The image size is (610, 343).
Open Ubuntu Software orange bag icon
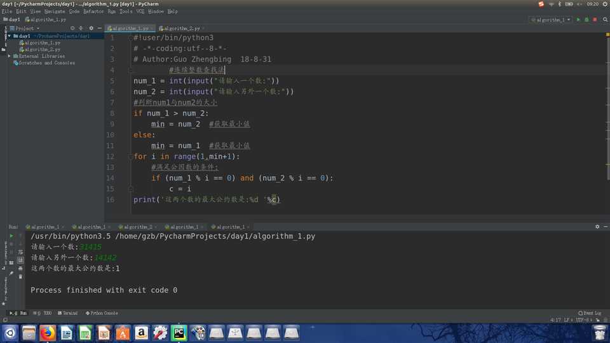pyautogui.click(x=122, y=333)
